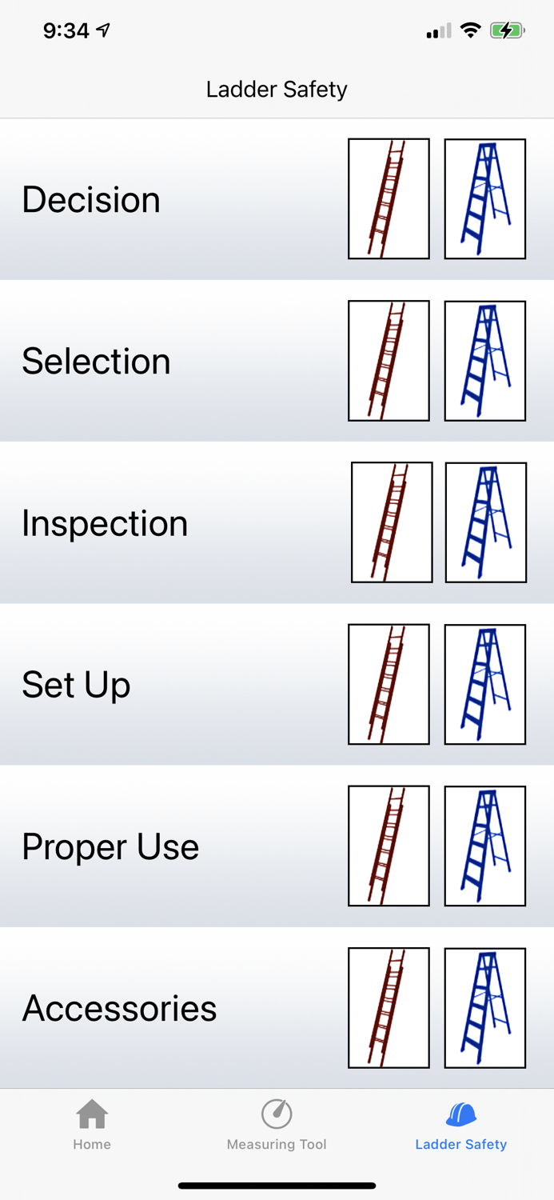Open the Home tab
The width and height of the screenshot is (554, 1200).
click(92, 1124)
